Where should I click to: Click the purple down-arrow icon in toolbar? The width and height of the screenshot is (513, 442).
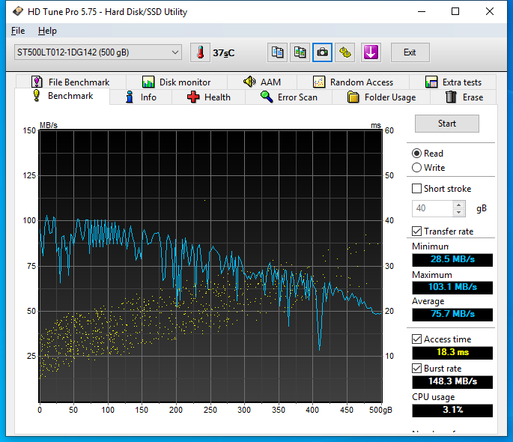pyautogui.click(x=371, y=52)
